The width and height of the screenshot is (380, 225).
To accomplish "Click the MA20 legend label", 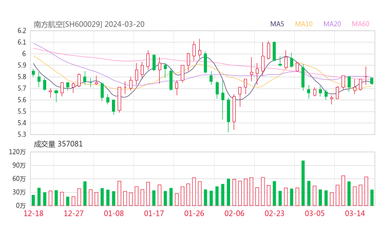I will coord(332,24).
